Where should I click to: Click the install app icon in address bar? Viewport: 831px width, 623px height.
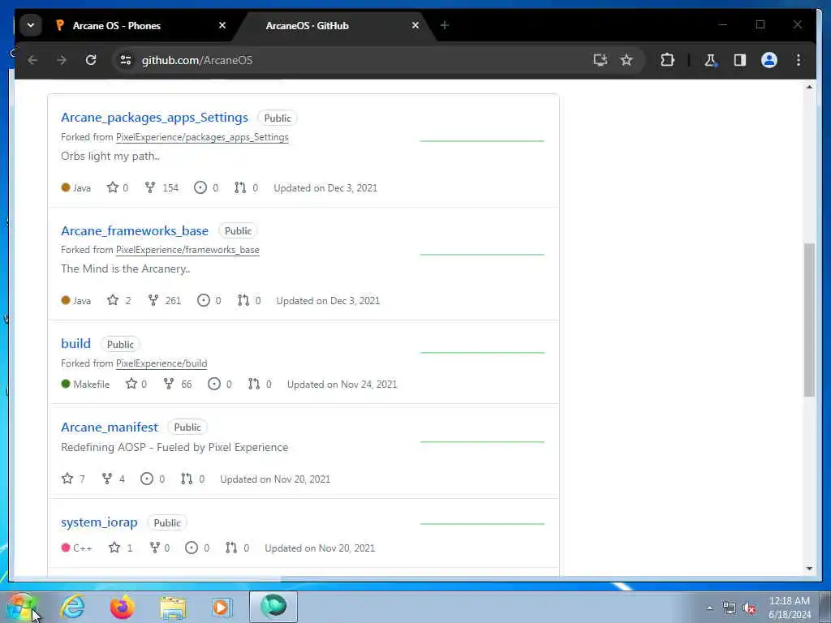600,60
